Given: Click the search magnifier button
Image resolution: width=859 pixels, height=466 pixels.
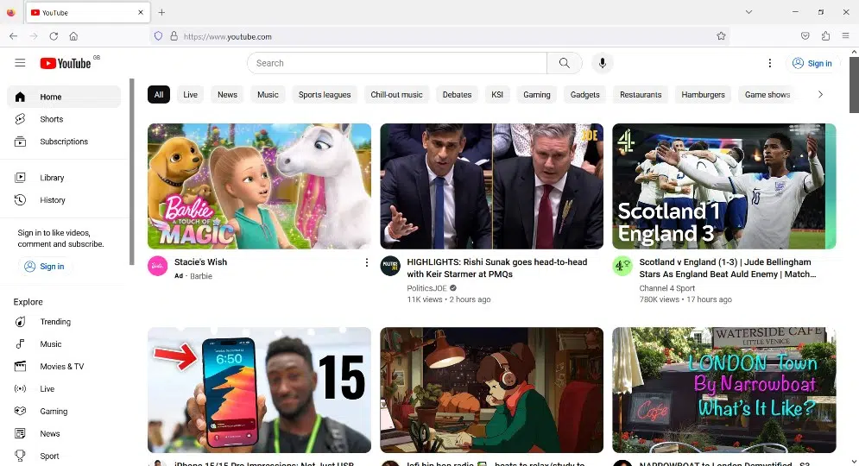Looking at the screenshot, I should [x=564, y=63].
